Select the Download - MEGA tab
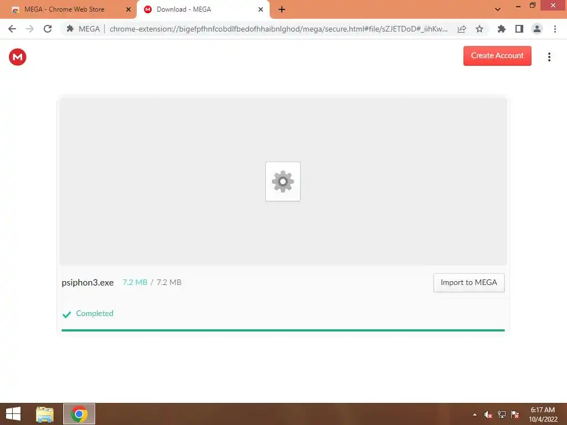The width and height of the screenshot is (567, 425). click(x=203, y=9)
